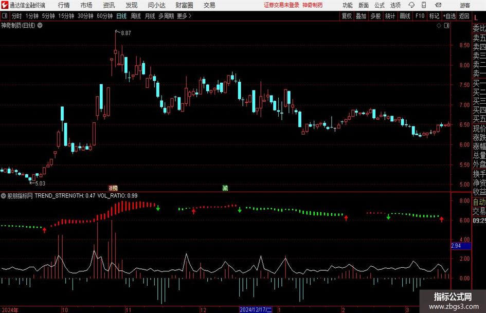Expand the 更多 periods dropdown
This screenshot has height=313, width=486.
(184, 16)
